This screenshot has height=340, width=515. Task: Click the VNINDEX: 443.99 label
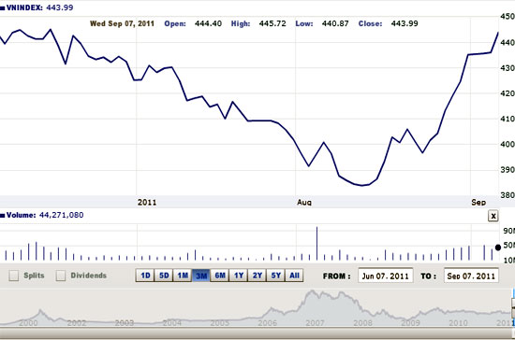[x=39, y=7]
